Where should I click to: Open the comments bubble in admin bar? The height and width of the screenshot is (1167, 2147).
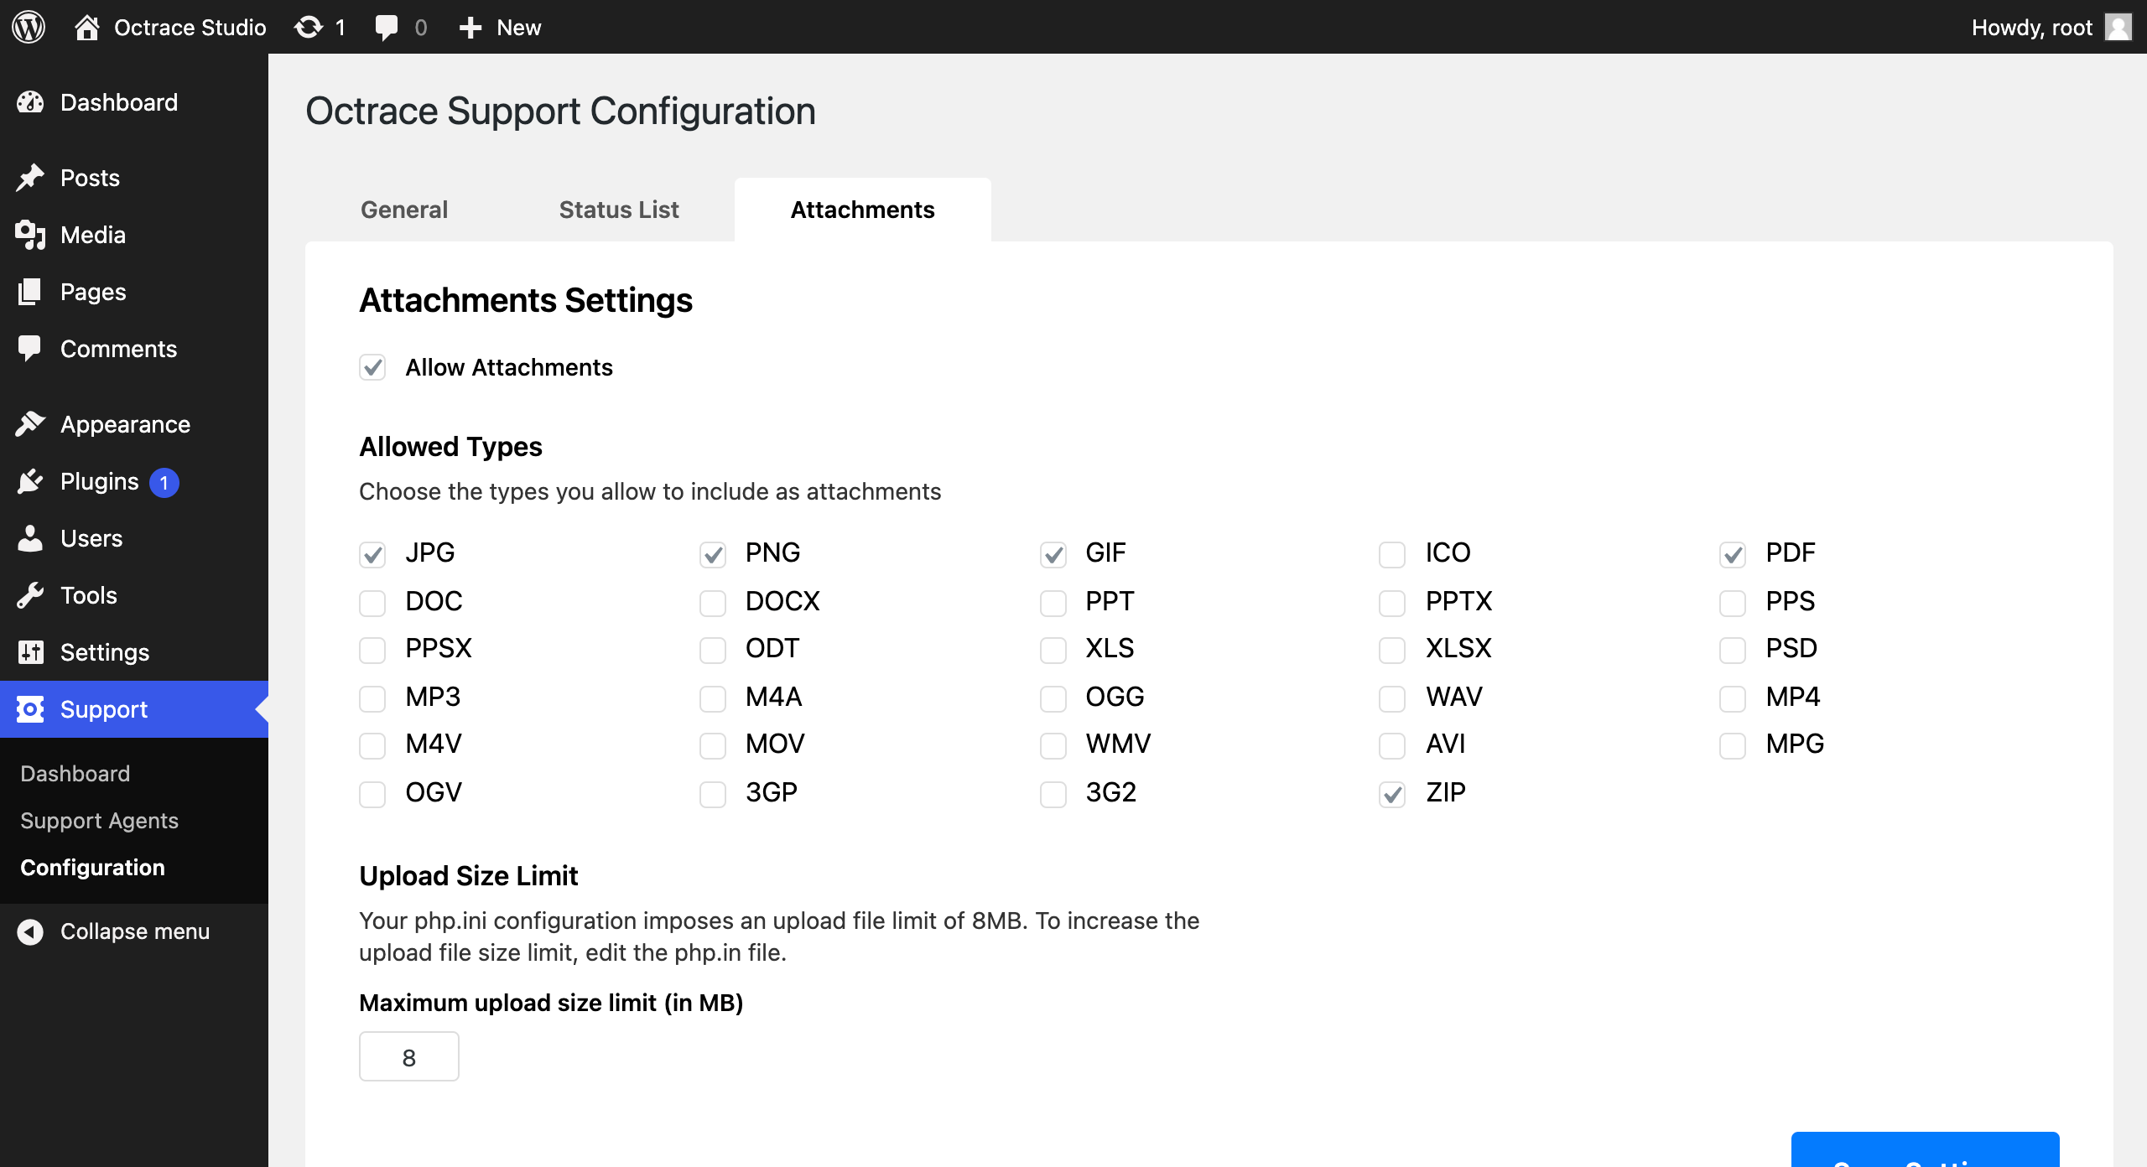tap(386, 28)
